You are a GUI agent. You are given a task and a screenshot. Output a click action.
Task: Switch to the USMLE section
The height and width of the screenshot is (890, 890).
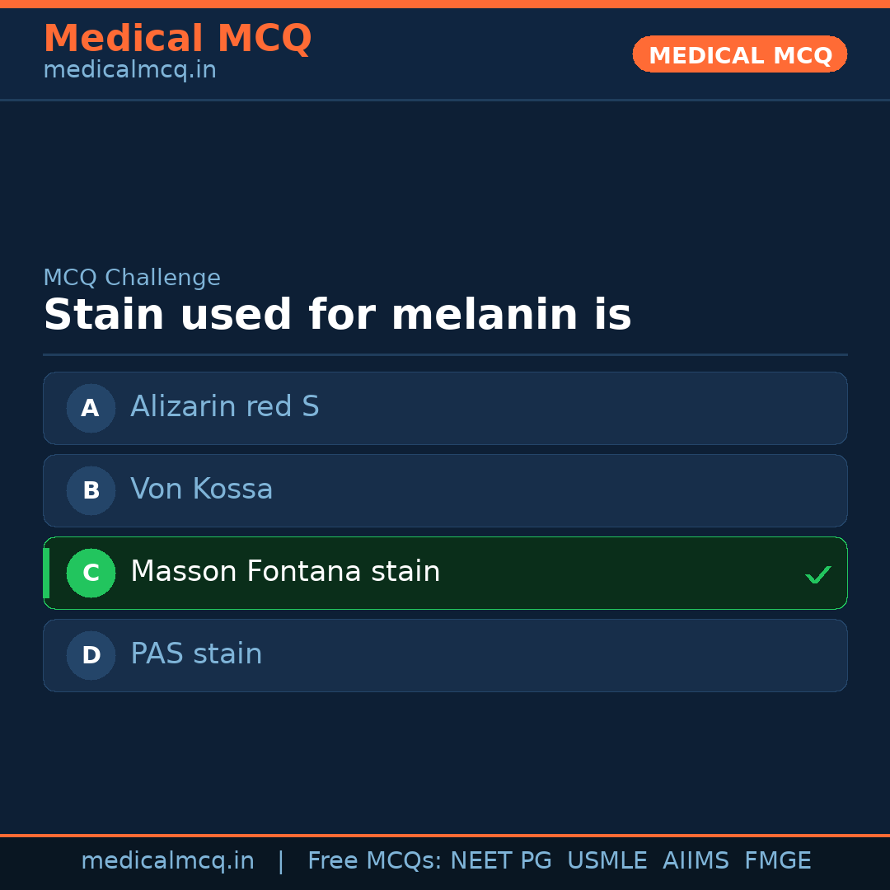(x=607, y=860)
